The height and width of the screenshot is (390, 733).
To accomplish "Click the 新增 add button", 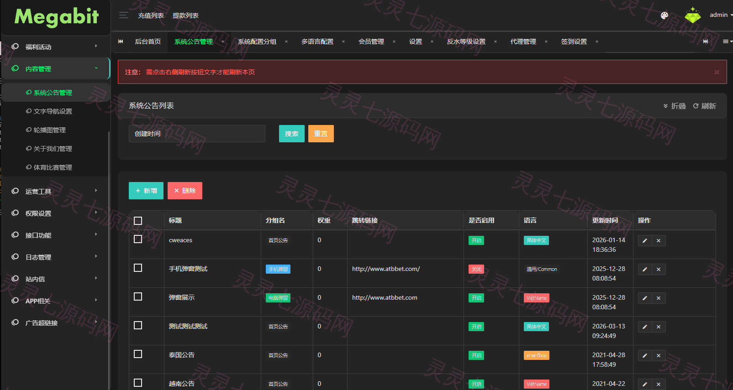I will click(x=146, y=191).
